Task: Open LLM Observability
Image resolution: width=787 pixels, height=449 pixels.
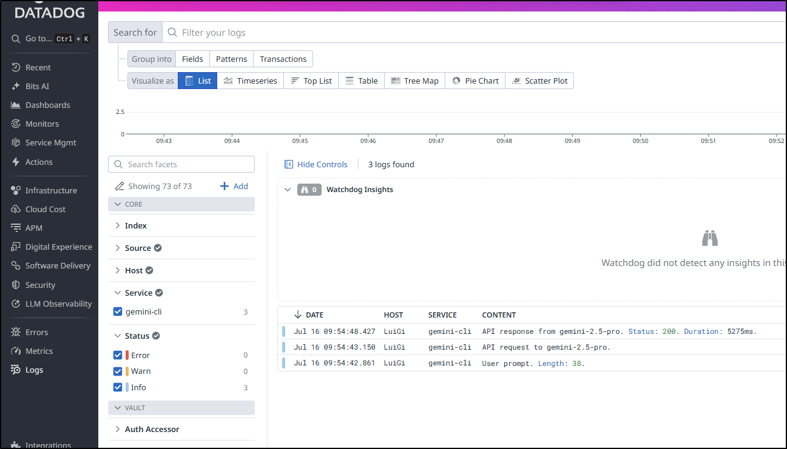Action: (58, 304)
